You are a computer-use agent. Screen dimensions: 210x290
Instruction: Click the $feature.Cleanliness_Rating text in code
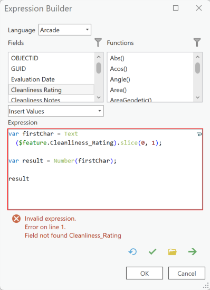click(66, 143)
